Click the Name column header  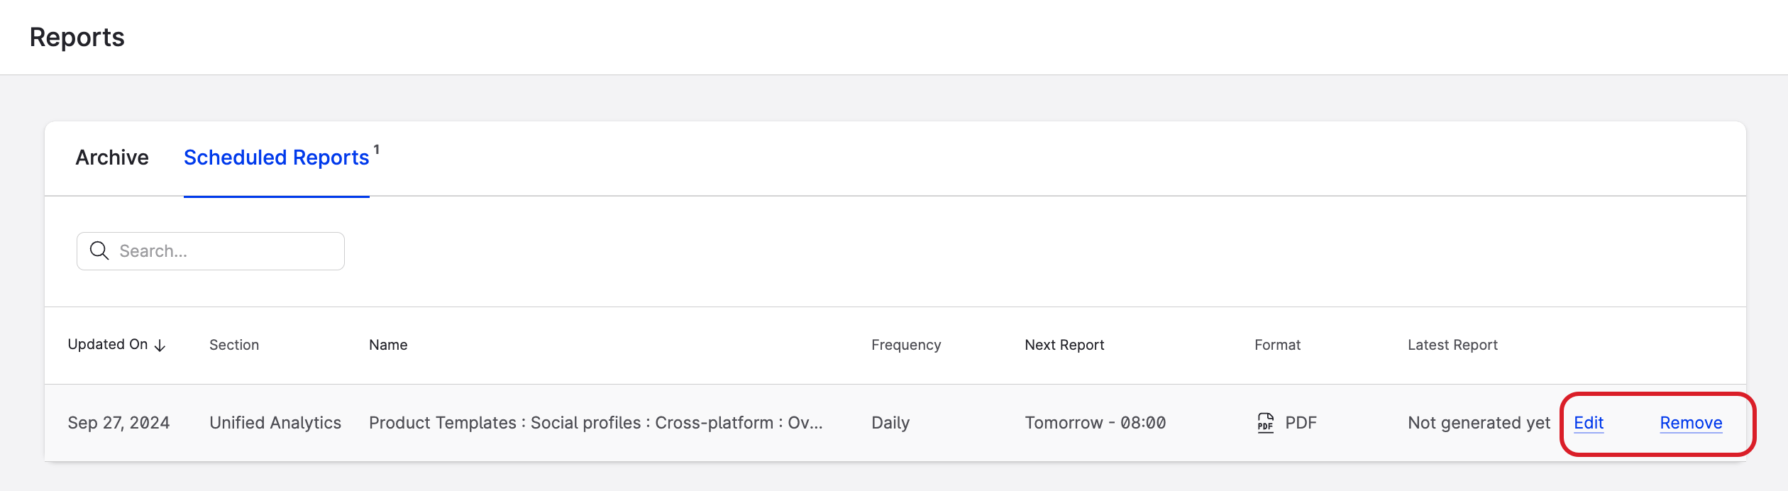click(x=388, y=345)
